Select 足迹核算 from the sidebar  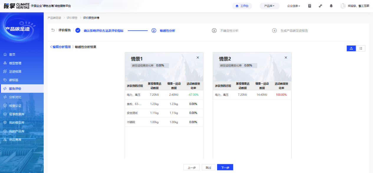pyautogui.click(x=15, y=72)
